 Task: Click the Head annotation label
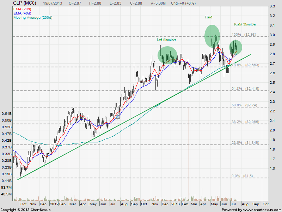pos(209,17)
